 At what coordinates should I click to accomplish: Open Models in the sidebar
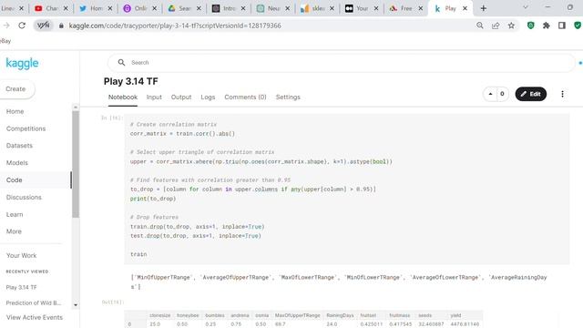coord(16,162)
